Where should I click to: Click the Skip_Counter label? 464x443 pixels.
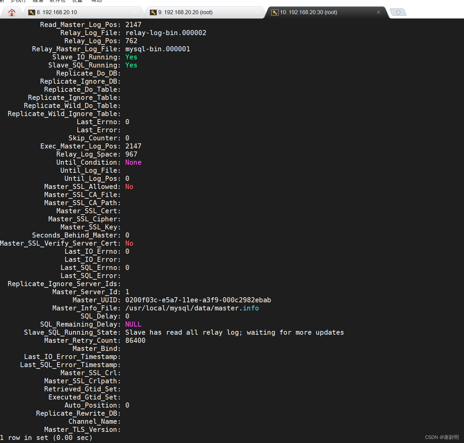tap(95, 138)
